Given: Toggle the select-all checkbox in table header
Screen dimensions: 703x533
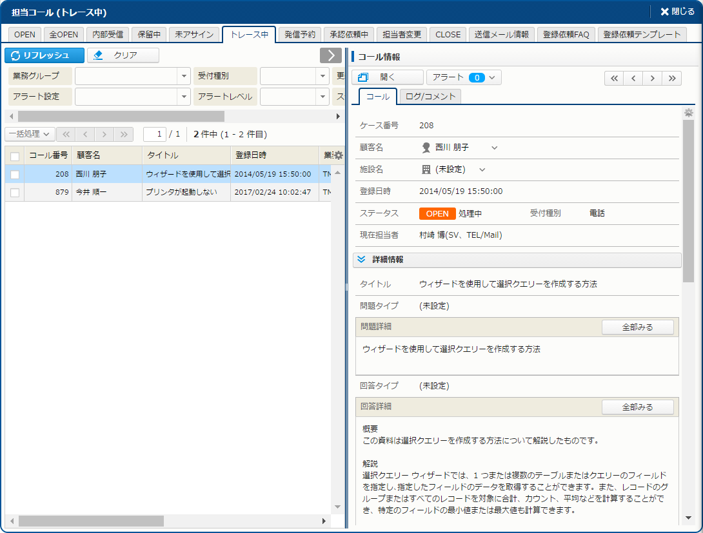Looking at the screenshot, I should tap(15, 156).
